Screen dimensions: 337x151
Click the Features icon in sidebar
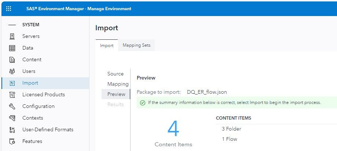point(12,141)
